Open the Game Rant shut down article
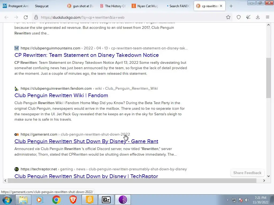Screen dimensions: 274x205 [86, 141]
